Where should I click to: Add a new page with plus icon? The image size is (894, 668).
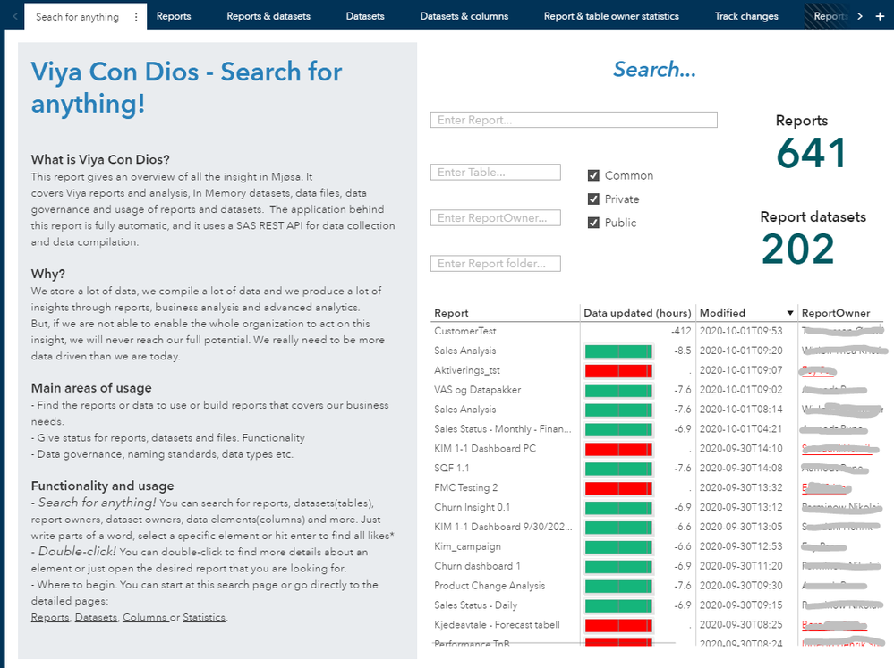[x=880, y=16]
